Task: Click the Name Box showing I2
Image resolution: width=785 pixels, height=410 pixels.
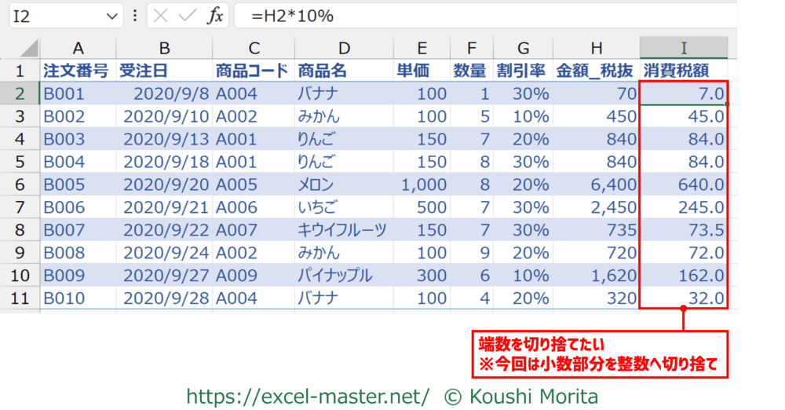Action: click(55, 16)
